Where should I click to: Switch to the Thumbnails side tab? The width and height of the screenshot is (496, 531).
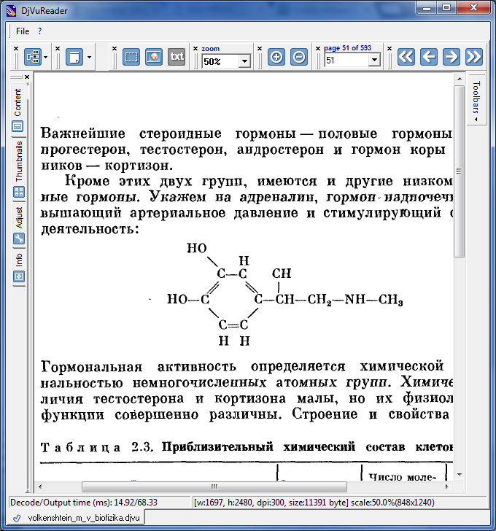point(19,162)
